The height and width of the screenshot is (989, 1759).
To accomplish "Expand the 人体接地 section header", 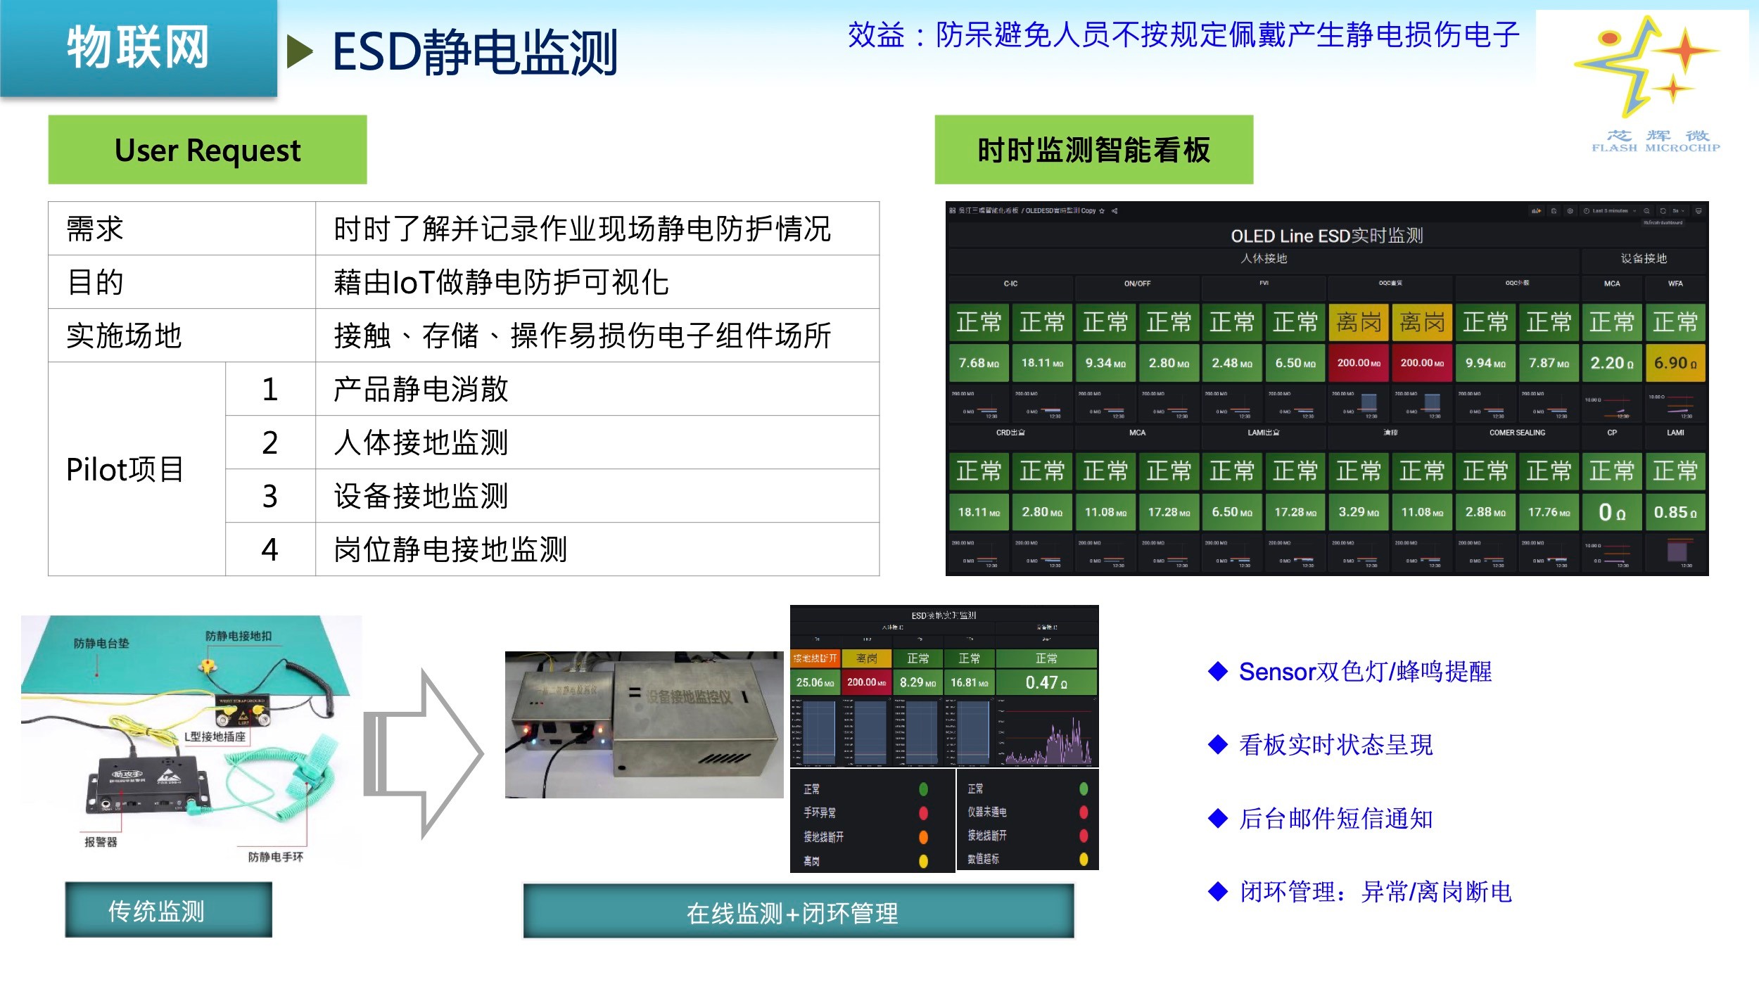I will point(1263,258).
